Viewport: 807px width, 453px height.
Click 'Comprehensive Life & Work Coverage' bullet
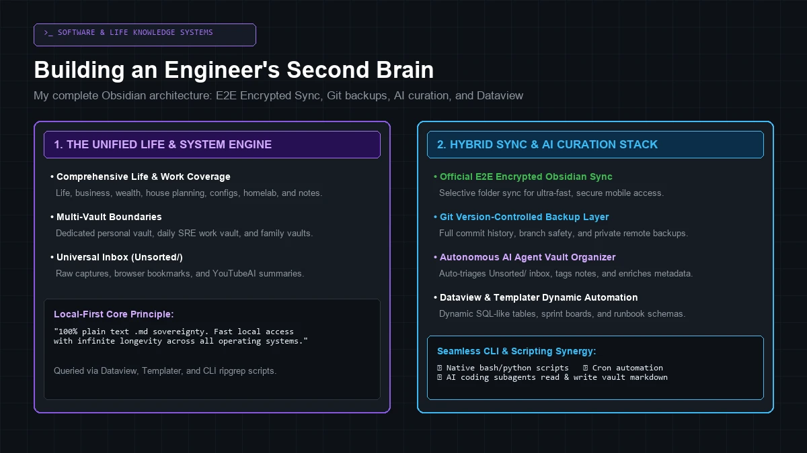[x=141, y=177]
